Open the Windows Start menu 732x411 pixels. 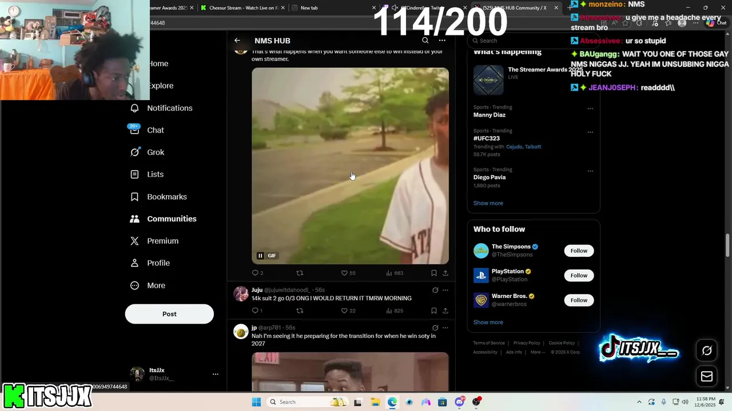pos(256,402)
